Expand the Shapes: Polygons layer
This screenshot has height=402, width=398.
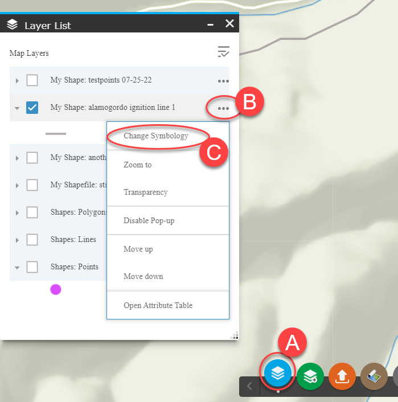tap(17, 213)
